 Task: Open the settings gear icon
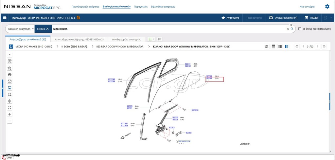tap(327, 7)
